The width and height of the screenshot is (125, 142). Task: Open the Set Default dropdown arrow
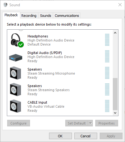pos(91,123)
